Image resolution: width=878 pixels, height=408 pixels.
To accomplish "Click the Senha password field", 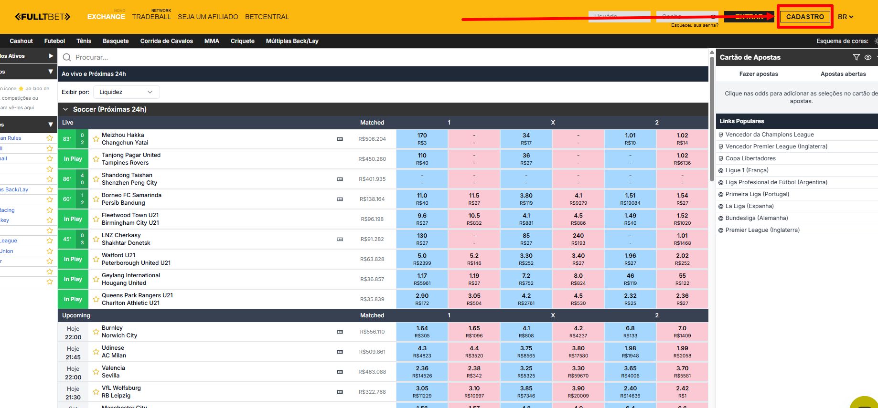I will click(x=687, y=17).
